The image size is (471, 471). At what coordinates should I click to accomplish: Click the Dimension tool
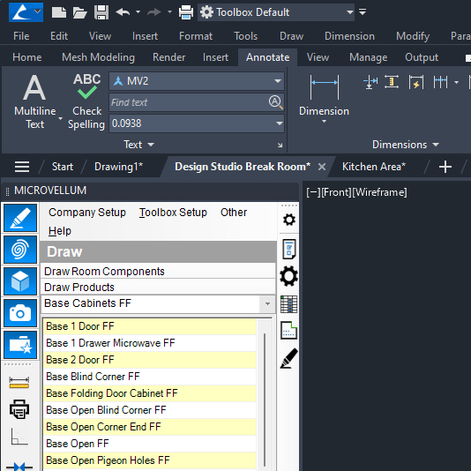click(x=324, y=99)
